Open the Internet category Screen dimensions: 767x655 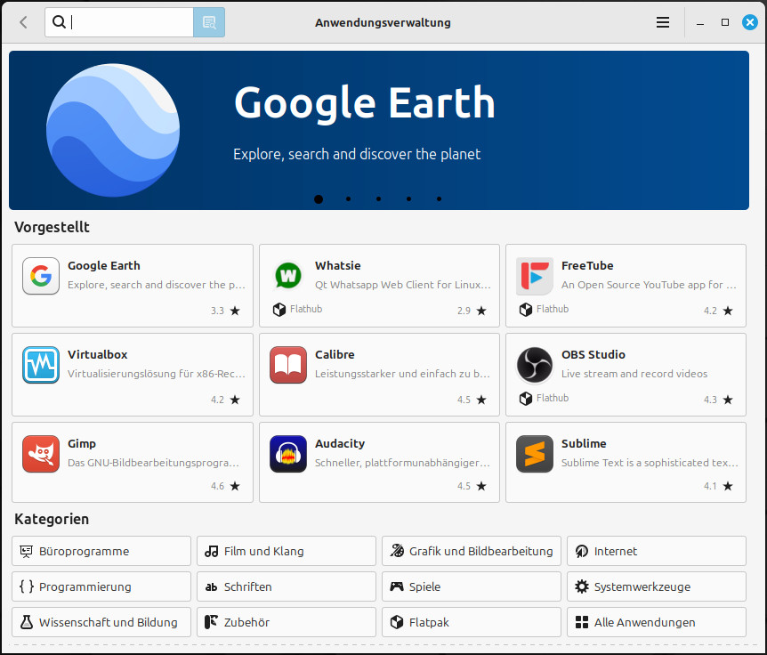point(657,551)
